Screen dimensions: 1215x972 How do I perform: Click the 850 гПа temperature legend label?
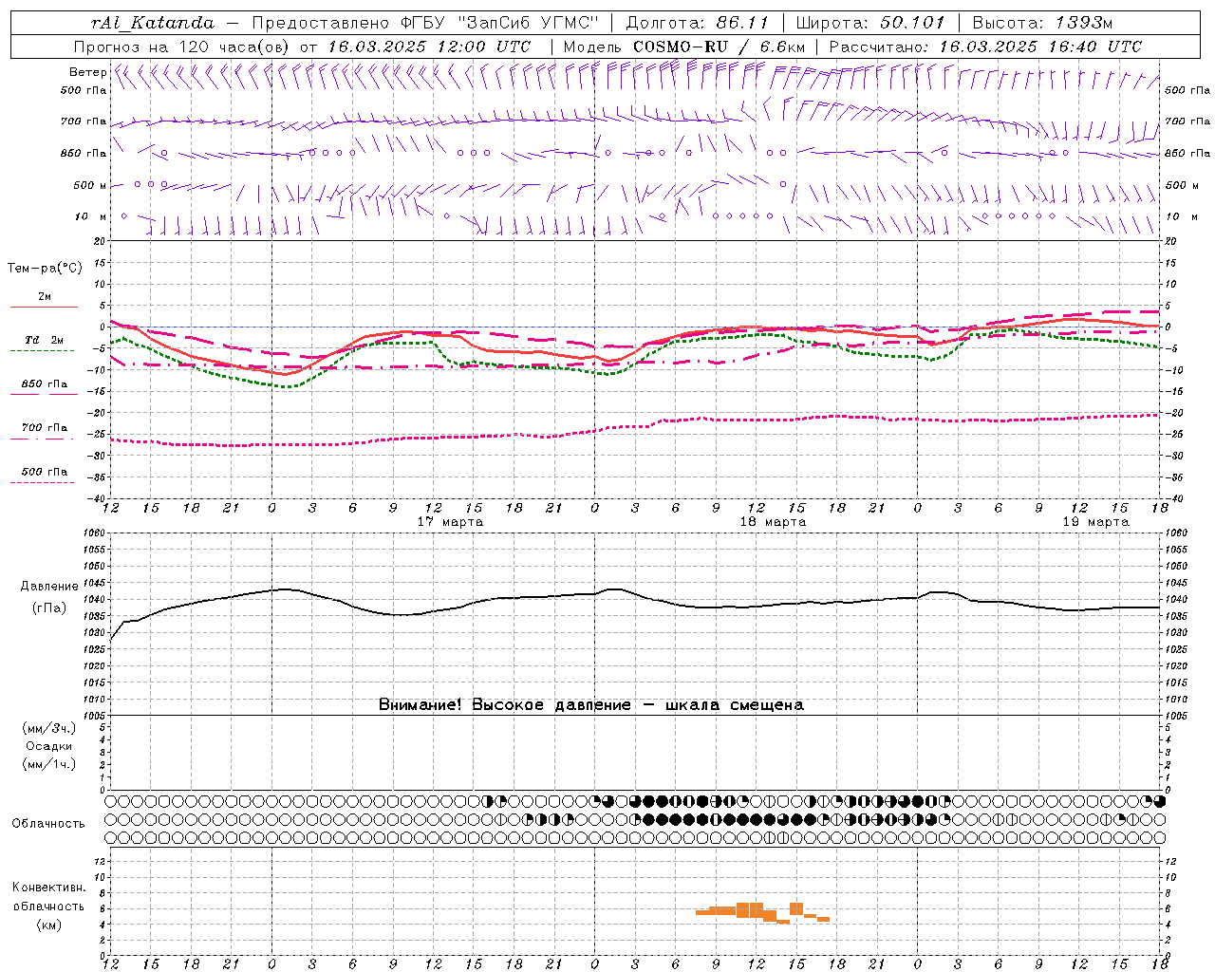[x=45, y=384]
